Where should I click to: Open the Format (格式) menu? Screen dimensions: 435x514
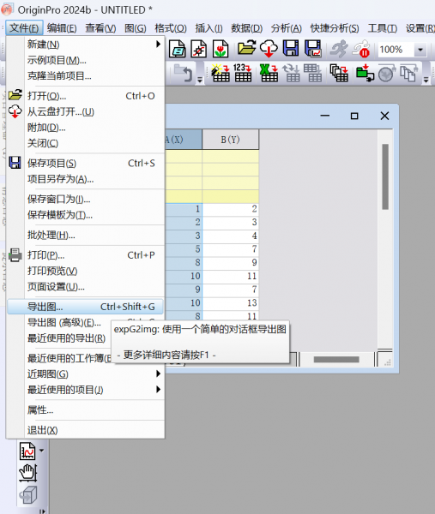click(x=171, y=28)
